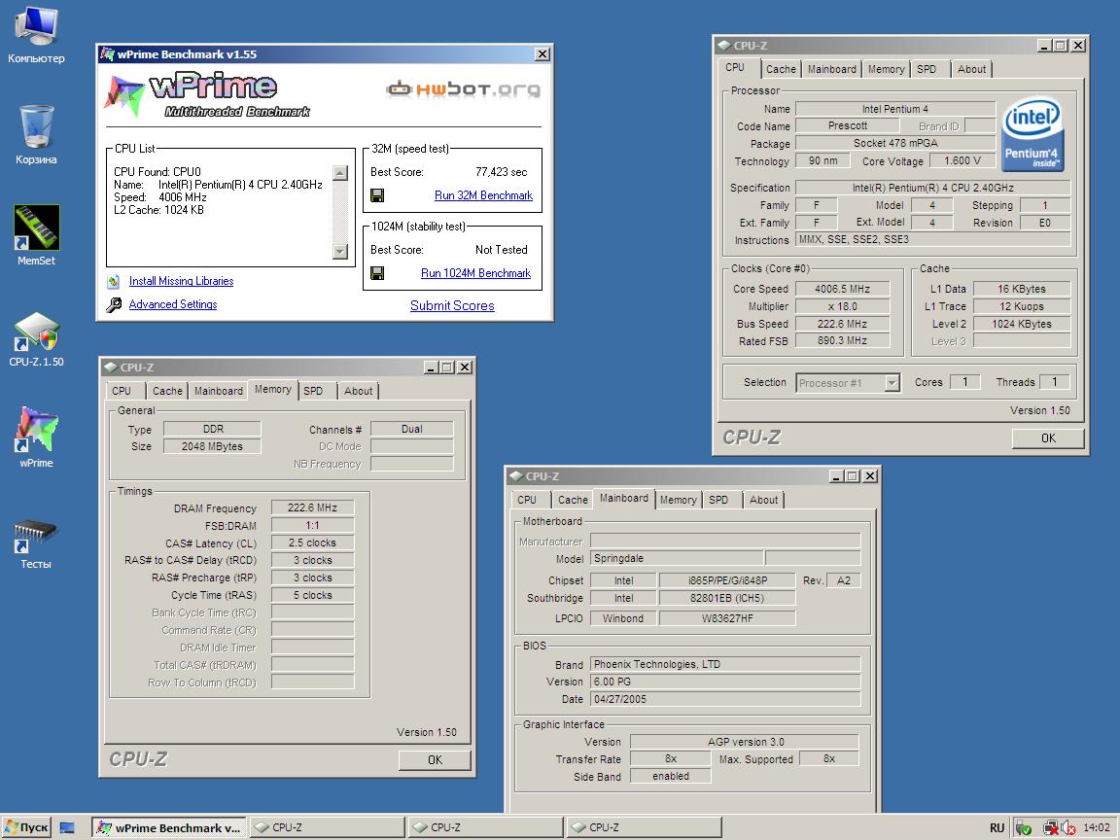Open About tab in CPU-Z Mainboard window
1120x840 pixels.
[x=763, y=500]
